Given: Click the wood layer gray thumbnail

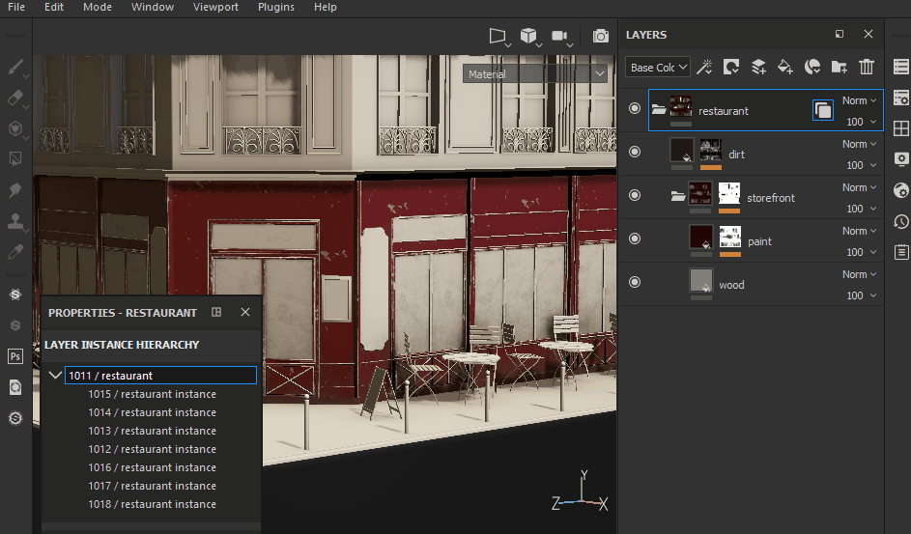Looking at the screenshot, I should click(700, 280).
